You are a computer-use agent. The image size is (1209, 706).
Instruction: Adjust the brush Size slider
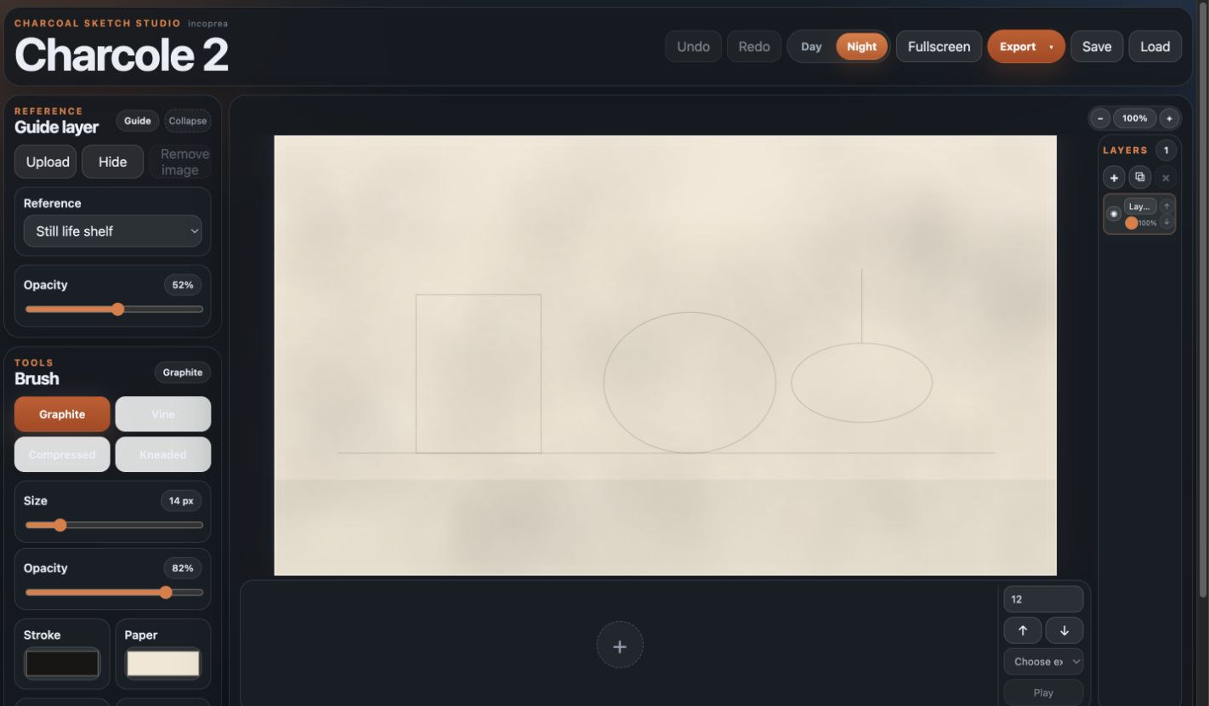tap(114, 525)
